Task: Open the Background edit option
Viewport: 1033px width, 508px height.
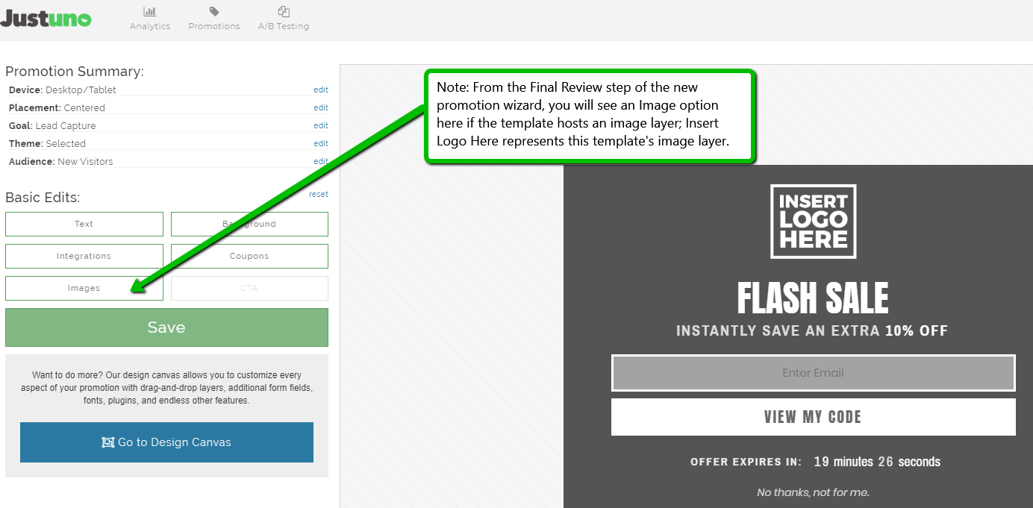Action: click(249, 224)
